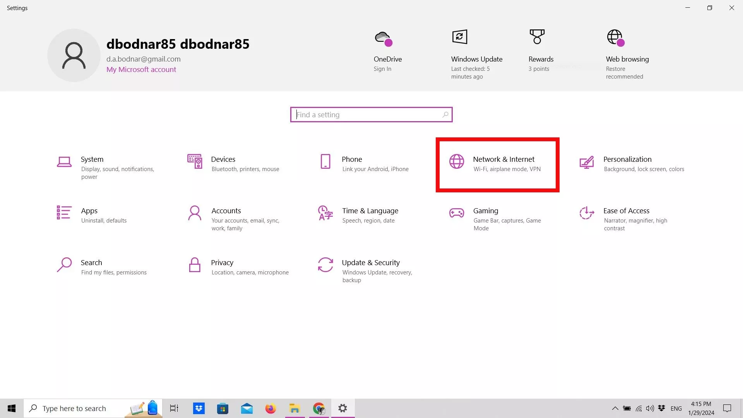Click the Privacy padlock icon

click(195, 265)
